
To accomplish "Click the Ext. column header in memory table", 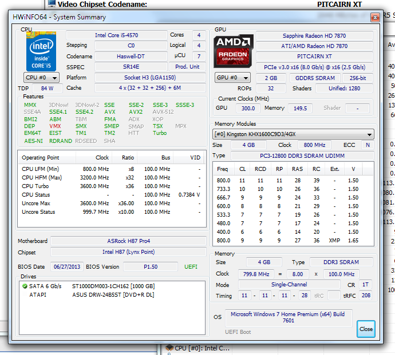I will (334, 169).
